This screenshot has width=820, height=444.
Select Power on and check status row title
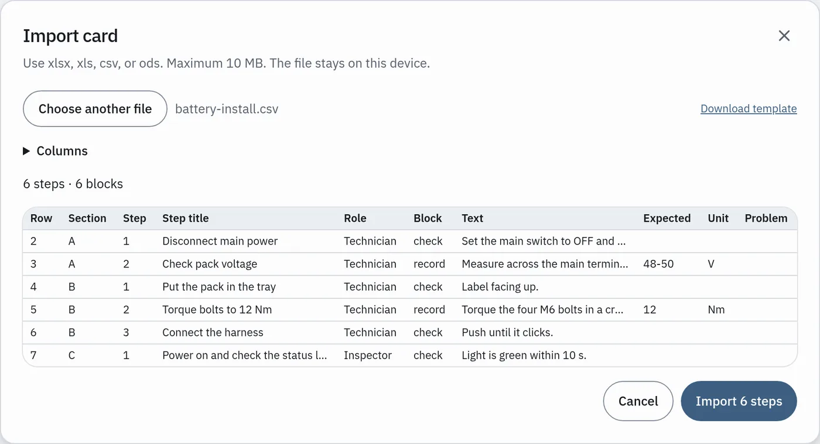coord(245,355)
